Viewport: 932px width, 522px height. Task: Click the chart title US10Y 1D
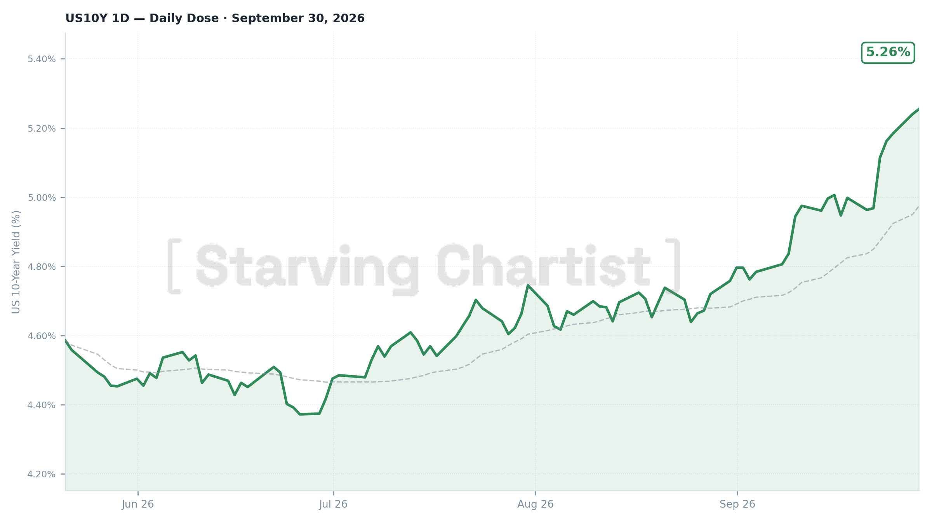click(97, 18)
